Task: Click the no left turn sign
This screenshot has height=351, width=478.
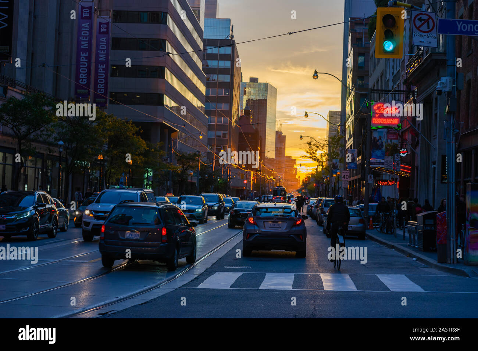Action: click(424, 29)
